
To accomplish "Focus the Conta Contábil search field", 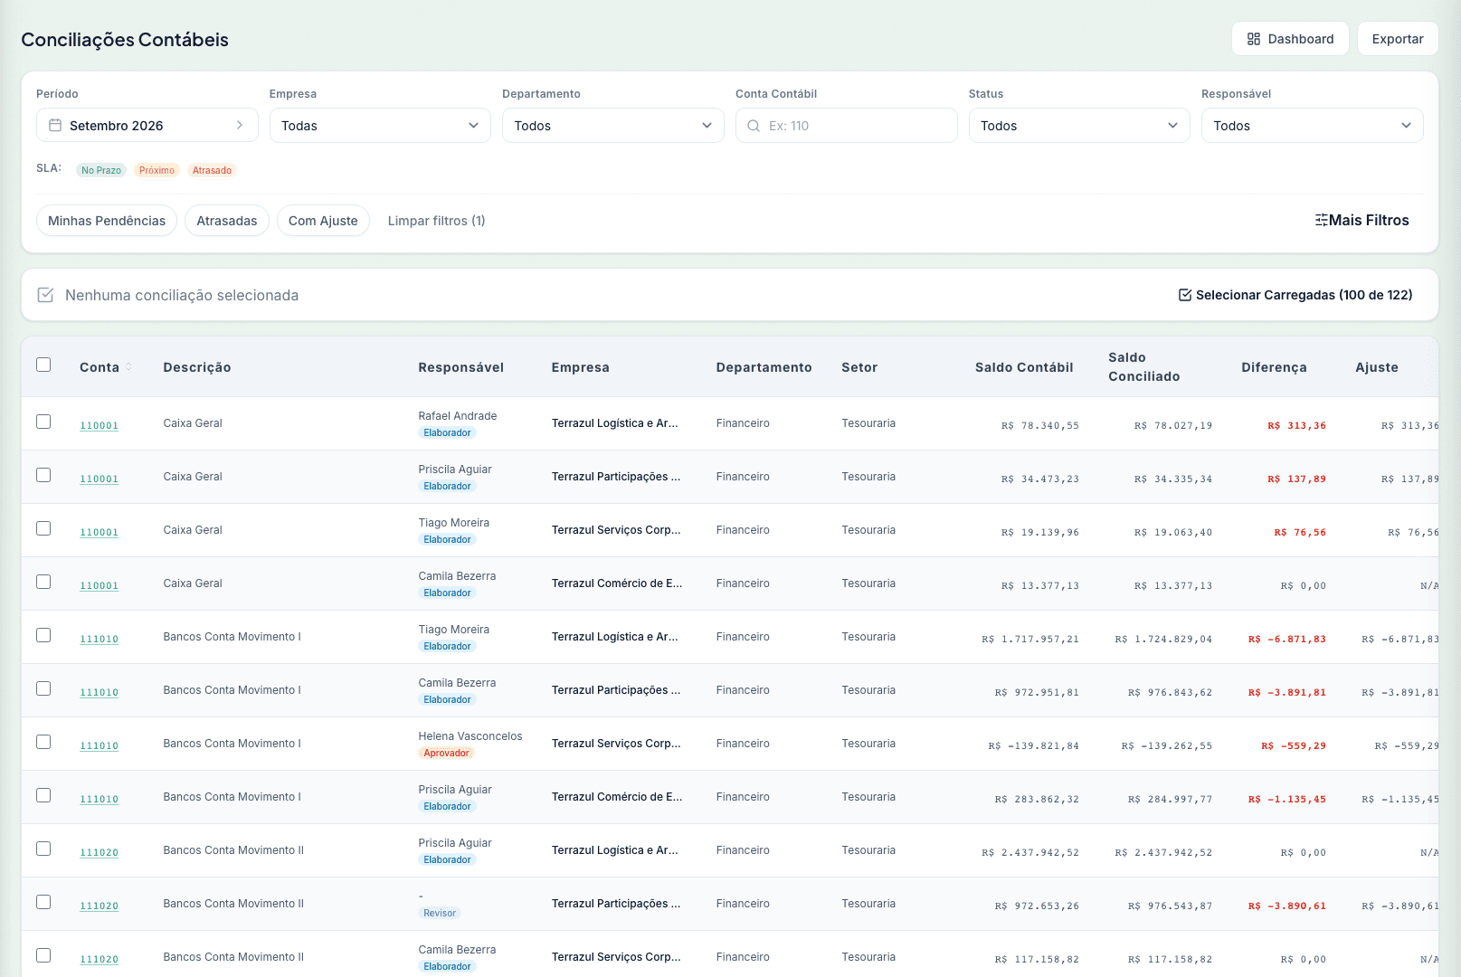I will [846, 126].
